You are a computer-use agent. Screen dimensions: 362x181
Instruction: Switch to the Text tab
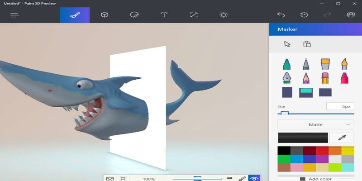point(164,15)
